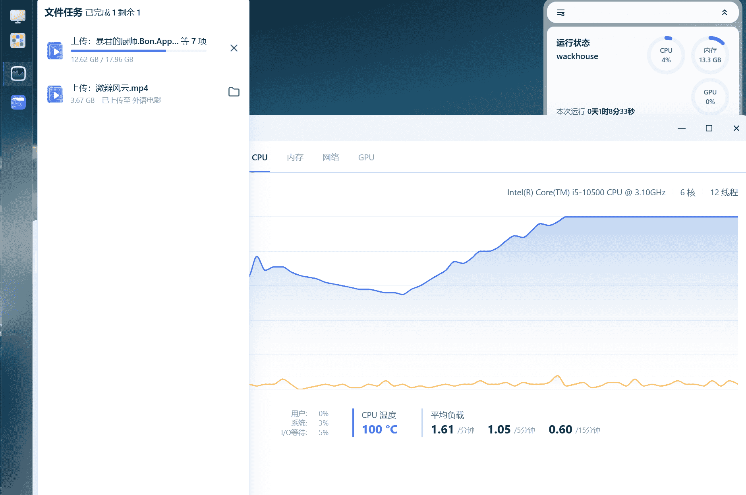746x495 pixels.
Task: Click the 本次运行 uptime text
Action: pyautogui.click(x=595, y=112)
